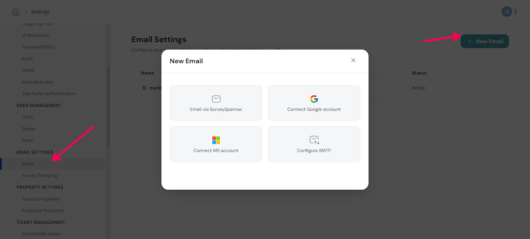The image size is (530, 239).
Task: Go to Contact Properties in sidebar
Action: coord(41,199)
